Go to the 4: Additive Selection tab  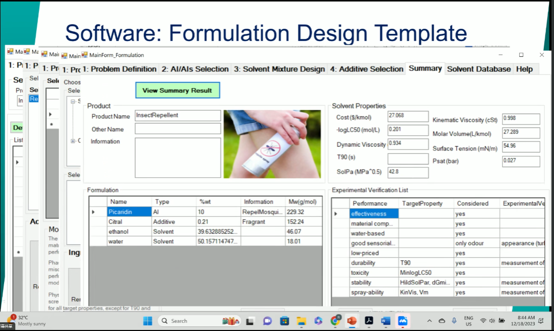[367, 69]
